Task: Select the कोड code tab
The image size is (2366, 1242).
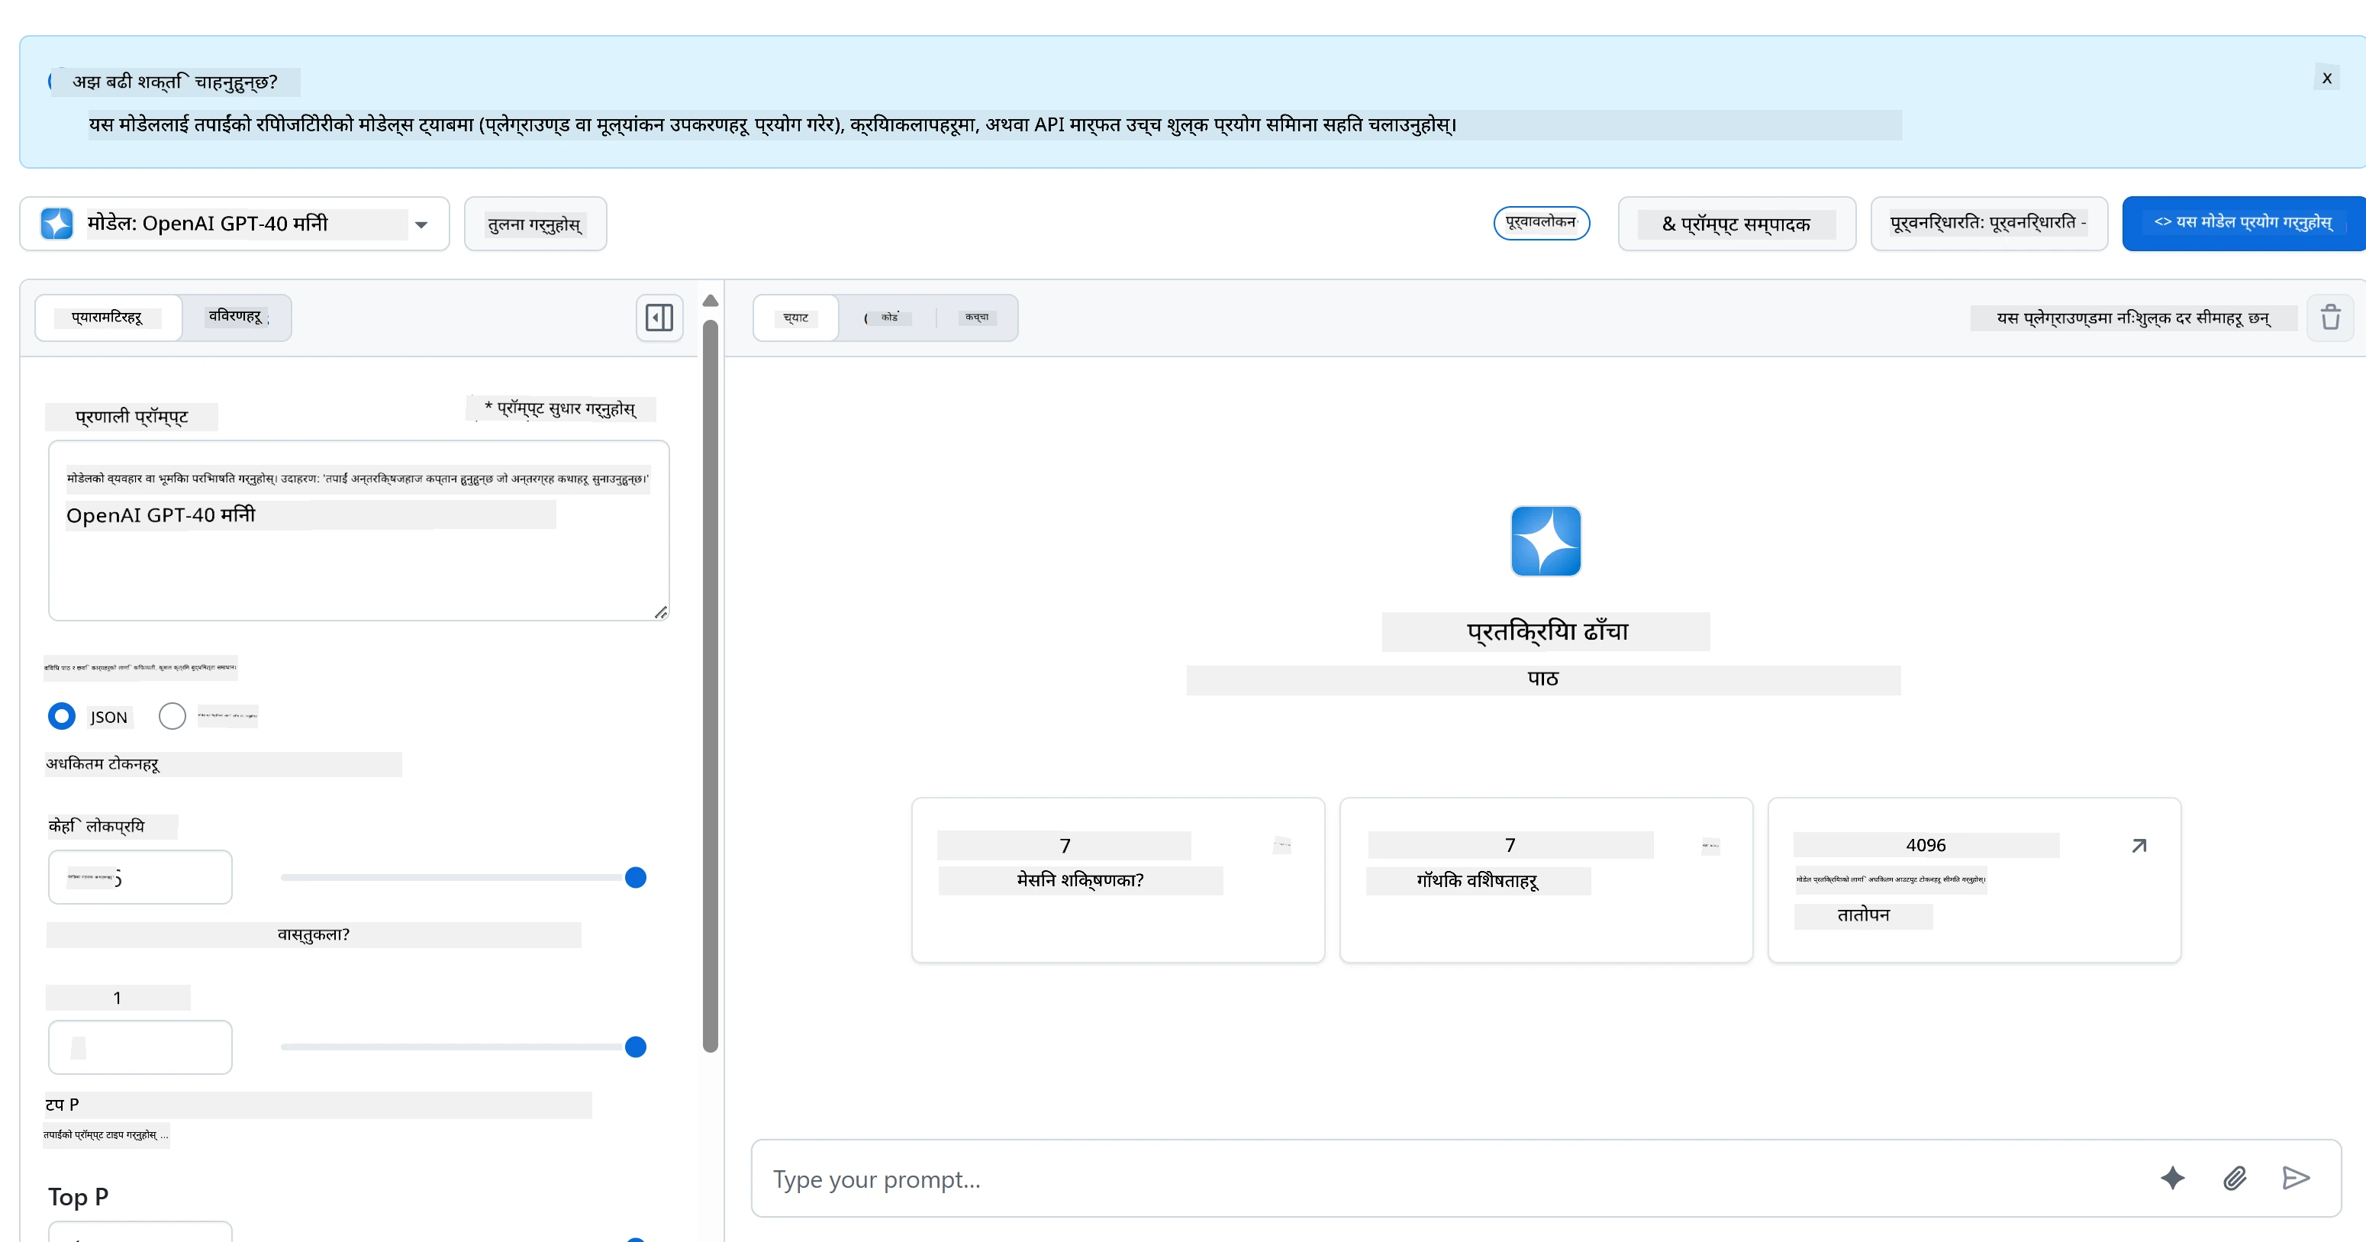Action: [x=888, y=318]
